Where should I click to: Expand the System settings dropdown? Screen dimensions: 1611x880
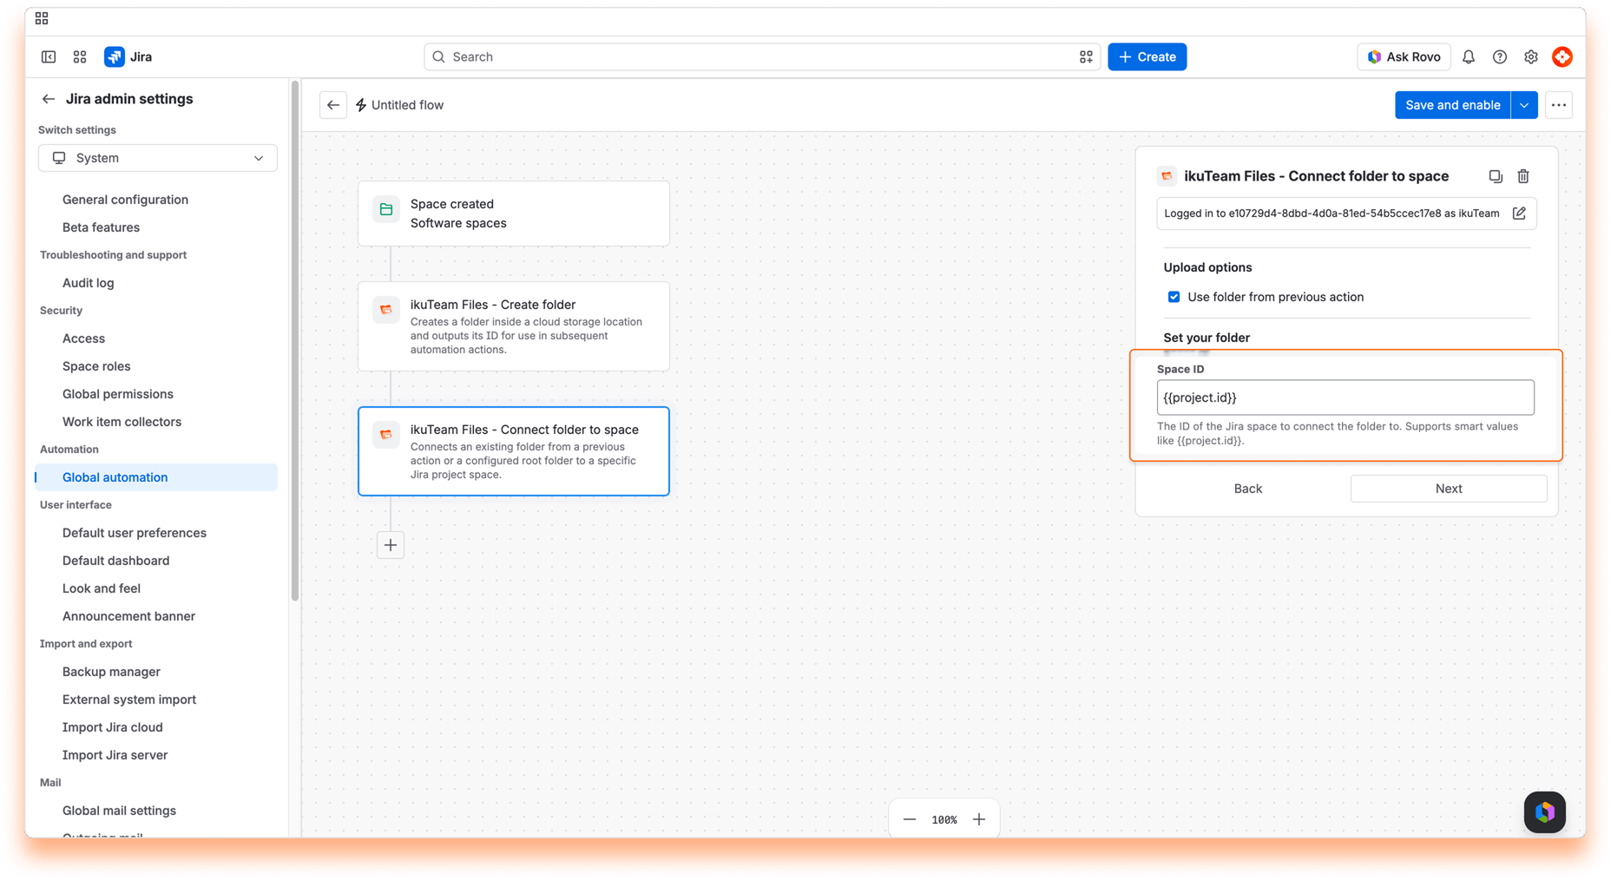[x=158, y=158]
